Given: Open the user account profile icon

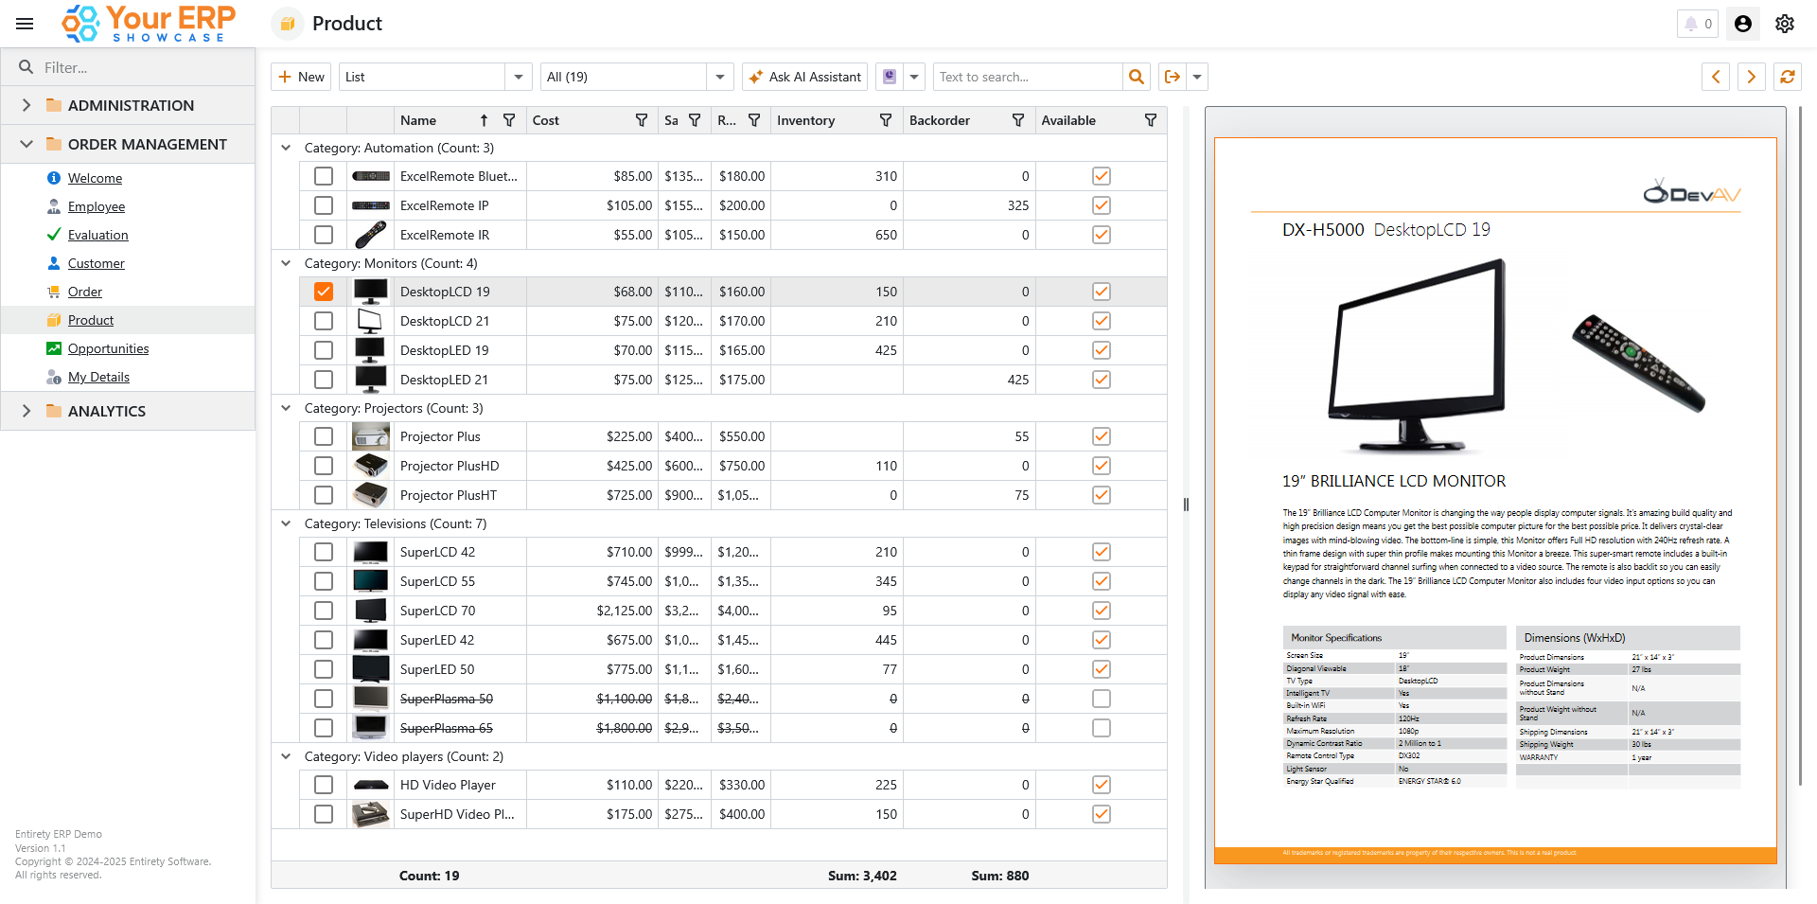Looking at the screenshot, I should pos(1742,24).
